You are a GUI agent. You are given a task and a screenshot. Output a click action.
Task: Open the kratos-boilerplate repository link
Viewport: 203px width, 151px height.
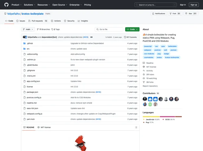click(32, 14)
